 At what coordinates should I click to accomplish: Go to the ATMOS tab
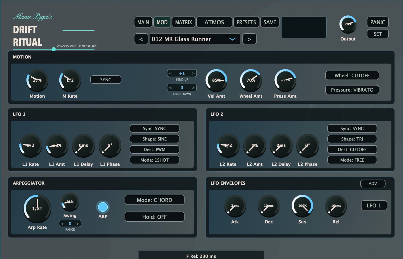[214, 22]
